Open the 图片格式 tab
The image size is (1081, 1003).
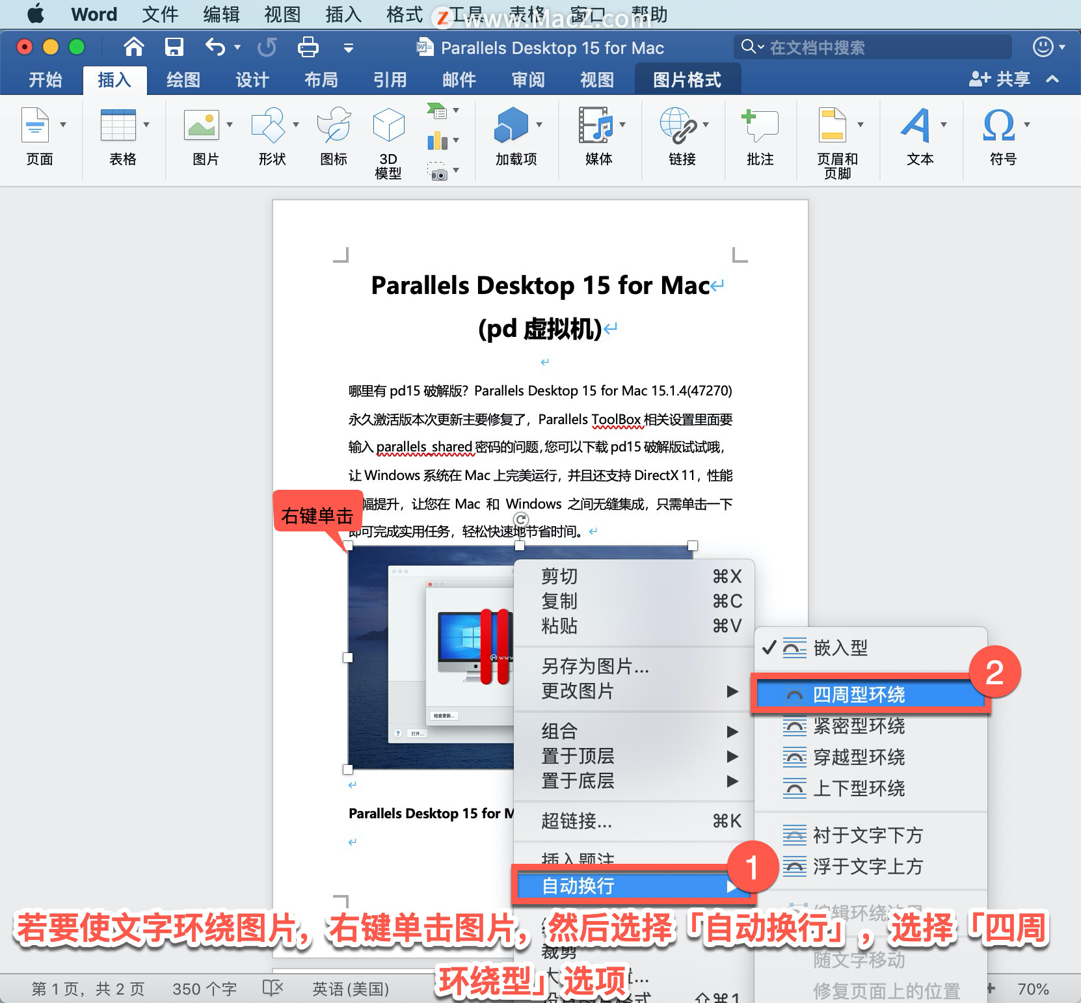pyautogui.click(x=687, y=79)
